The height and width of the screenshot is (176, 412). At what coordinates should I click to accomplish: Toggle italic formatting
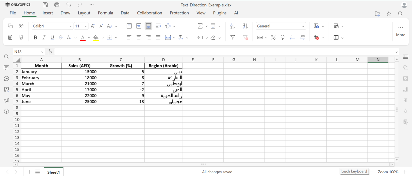44,37
